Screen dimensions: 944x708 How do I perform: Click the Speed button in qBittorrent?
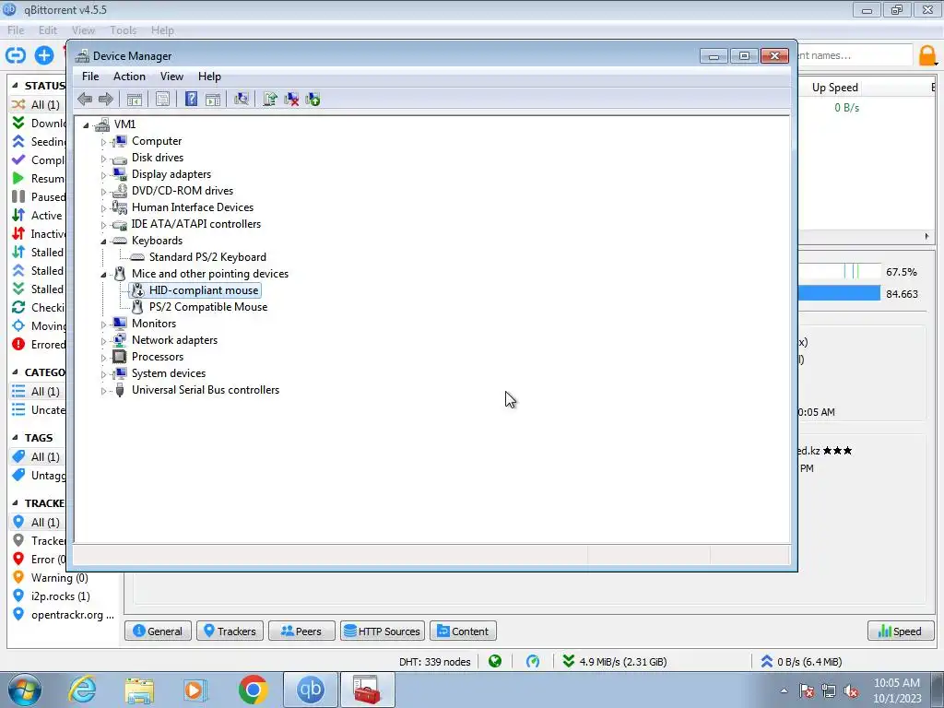pyautogui.click(x=901, y=631)
